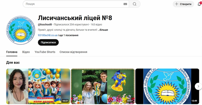202x105 pixels.
Task: Click the Лисичанський ліцей №8 channel title
Action: 75,18
